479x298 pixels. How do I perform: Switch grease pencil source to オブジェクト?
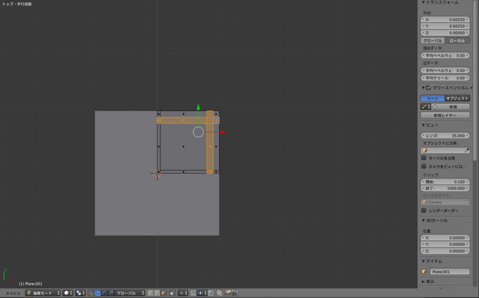click(x=457, y=98)
